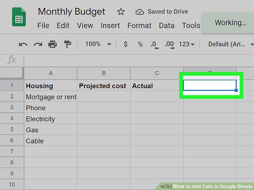Screen dimensions: 254x190
Task: Format as percent
Action: (140, 44)
